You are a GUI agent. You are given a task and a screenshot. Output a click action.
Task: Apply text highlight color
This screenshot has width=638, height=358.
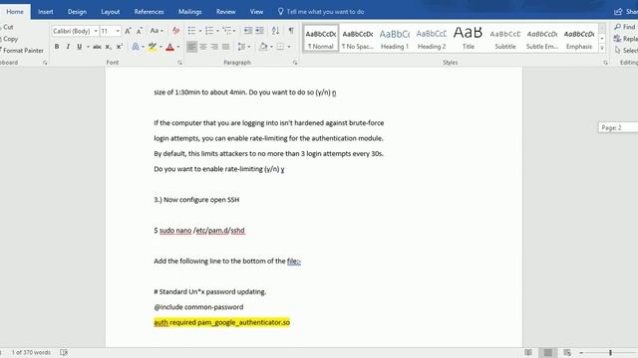153,47
